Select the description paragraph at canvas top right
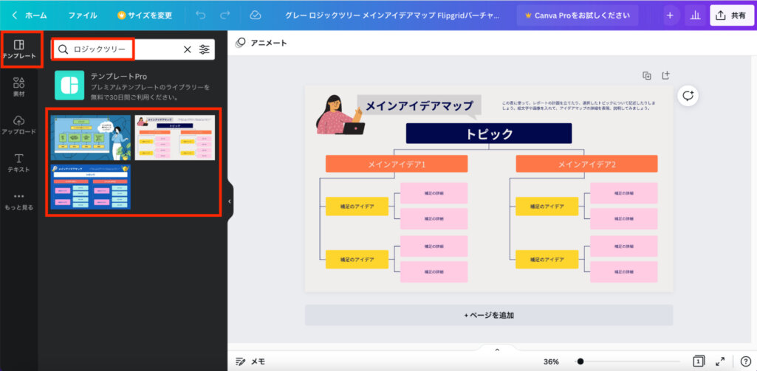This screenshot has height=371, width=757. (578, 105)
